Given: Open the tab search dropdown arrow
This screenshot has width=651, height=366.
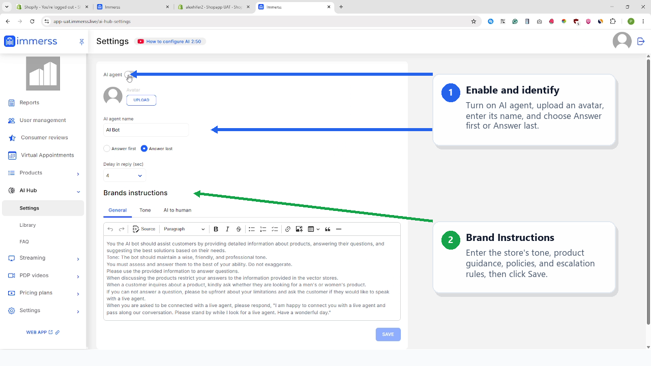Looking at the screenshot, I should [6, 7].
